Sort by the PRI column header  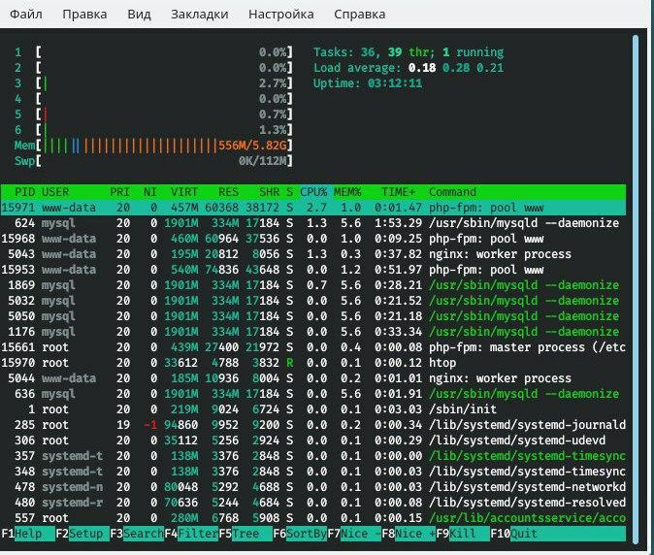[x=119, y=192]
